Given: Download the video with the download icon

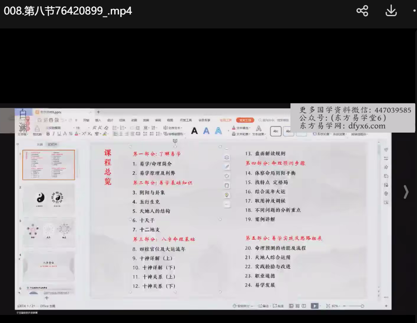Looking at the screenshot, I should coord(391,11).
